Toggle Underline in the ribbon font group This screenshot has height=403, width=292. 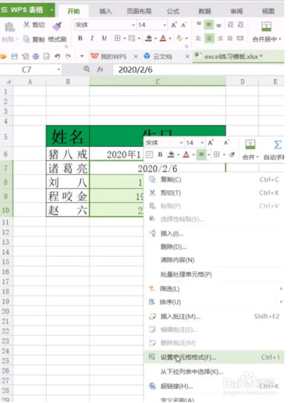coord(104,39)
